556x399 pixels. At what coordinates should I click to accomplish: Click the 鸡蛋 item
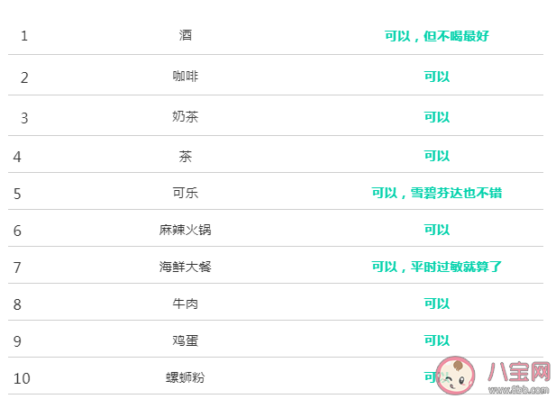click(x=186, y=340)
